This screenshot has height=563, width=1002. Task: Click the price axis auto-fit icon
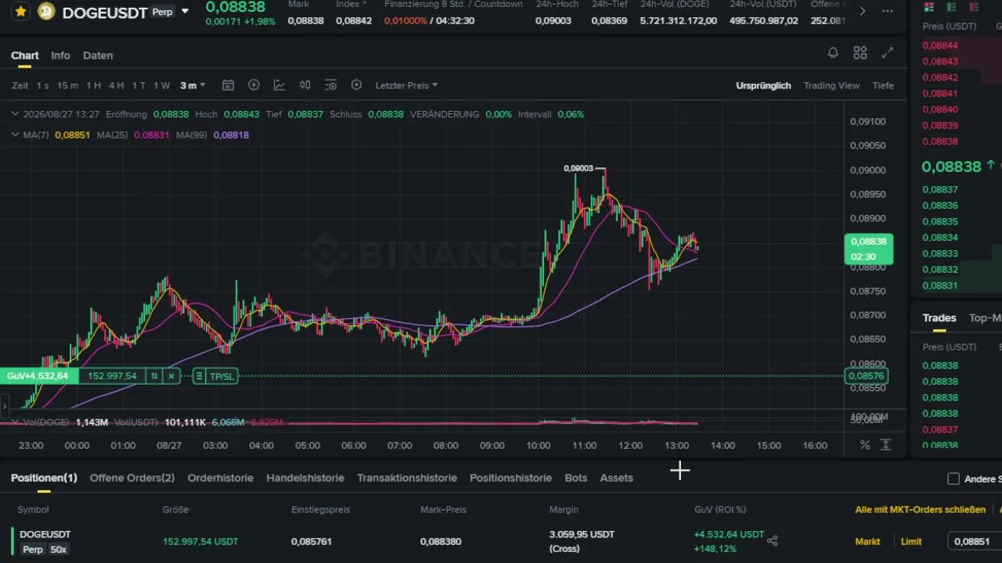[x=885, y=445]
